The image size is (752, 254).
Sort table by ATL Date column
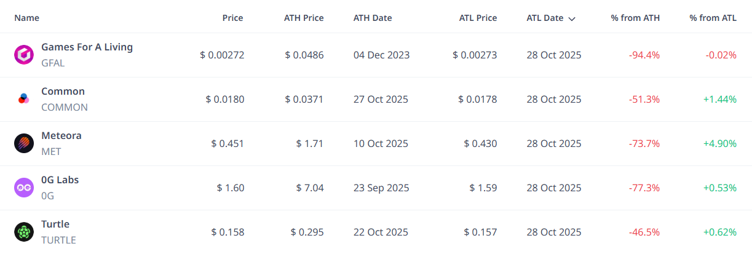coord(545,18)
